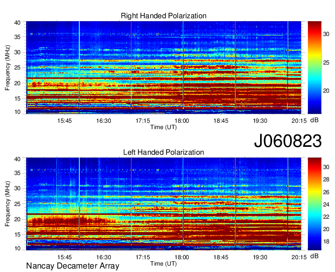Click the 15:45 tick under right-handed plot

[x=65, y=121]
